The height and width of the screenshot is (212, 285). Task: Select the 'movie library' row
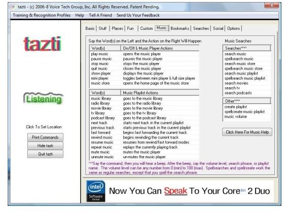click(145, 108)
